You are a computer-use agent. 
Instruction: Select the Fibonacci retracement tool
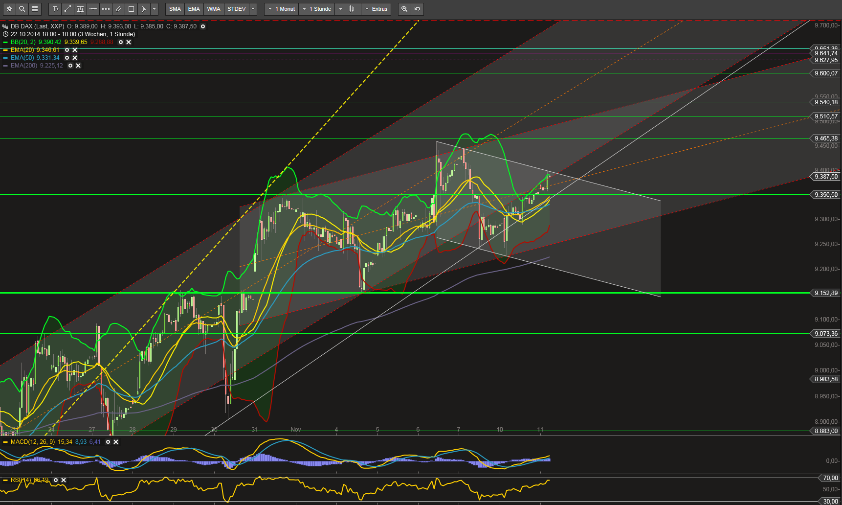[81, 9]
